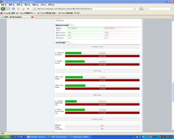174x139 pixels.
Task: Open the first menu (檔案 F)
Action: tap(4, 5)
